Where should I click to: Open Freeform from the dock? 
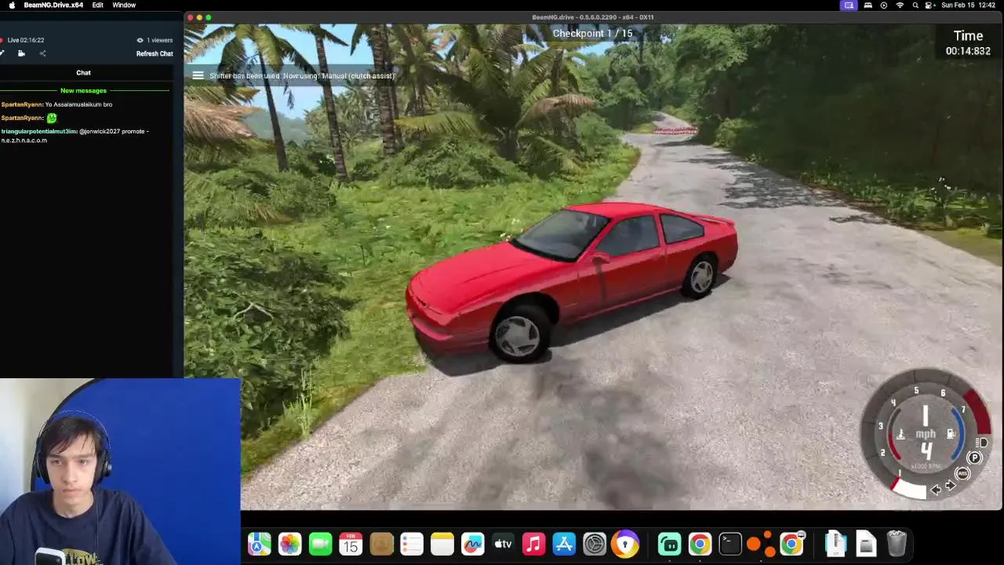click(473, 544)
